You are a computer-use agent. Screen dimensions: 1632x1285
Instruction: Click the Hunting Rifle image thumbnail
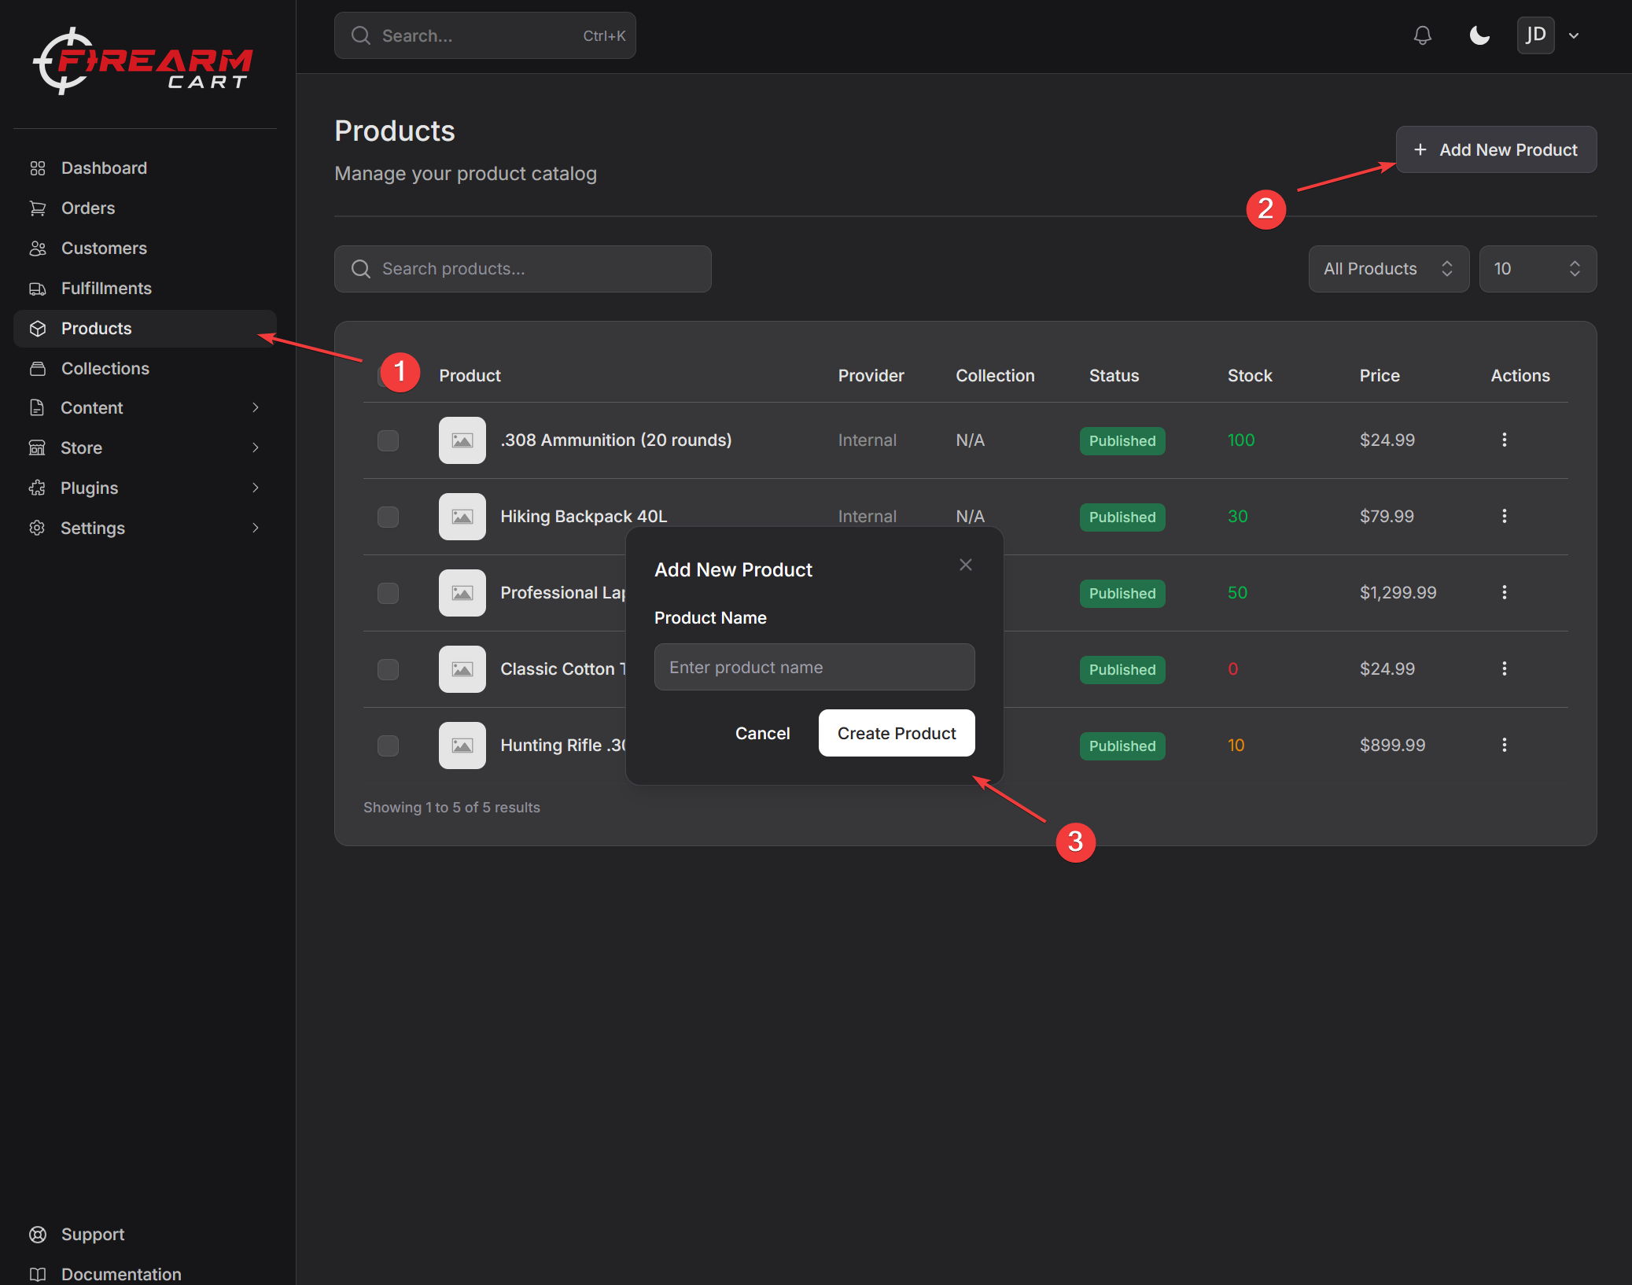[462, 746]
